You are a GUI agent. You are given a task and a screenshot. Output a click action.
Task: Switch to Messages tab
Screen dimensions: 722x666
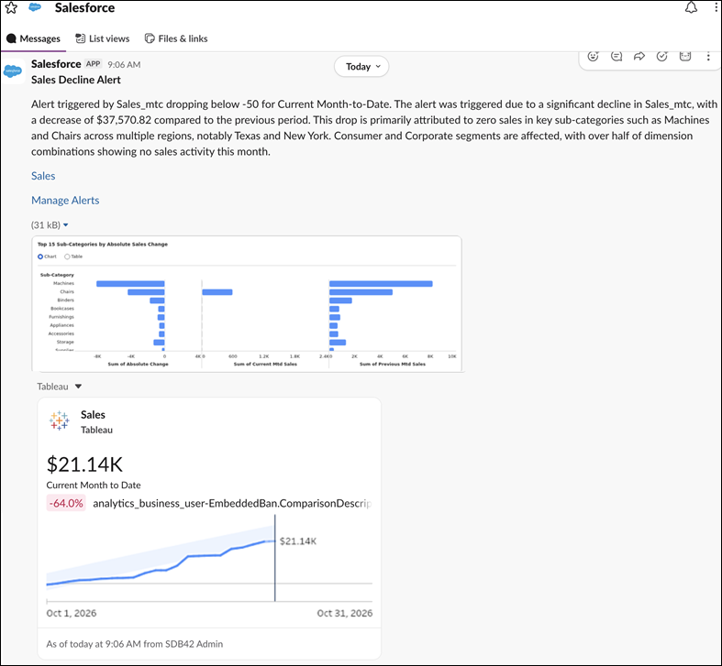pyautogui.click(x=34, y=38)
